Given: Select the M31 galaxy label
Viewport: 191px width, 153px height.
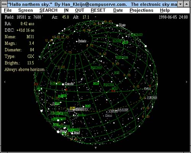Looking at the screenshot, I should [x=117, y=73].
